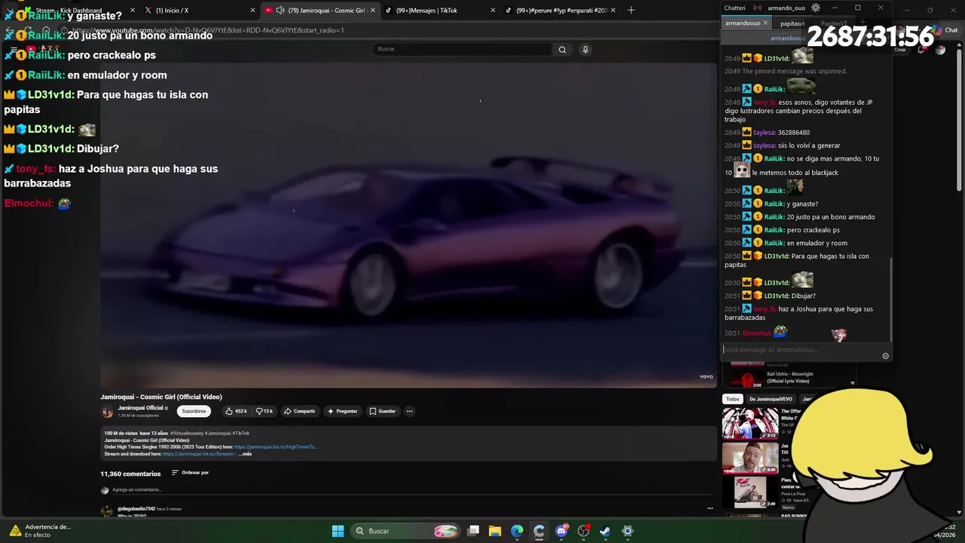The image size is (965, 543).
Task: Click YouTube notifications bell icon
Action: tap(921, 50)
